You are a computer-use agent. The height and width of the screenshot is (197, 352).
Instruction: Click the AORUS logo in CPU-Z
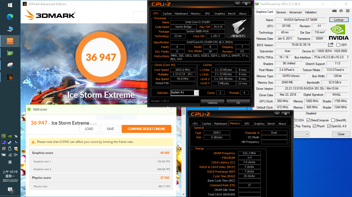click(x=238, y=28)
